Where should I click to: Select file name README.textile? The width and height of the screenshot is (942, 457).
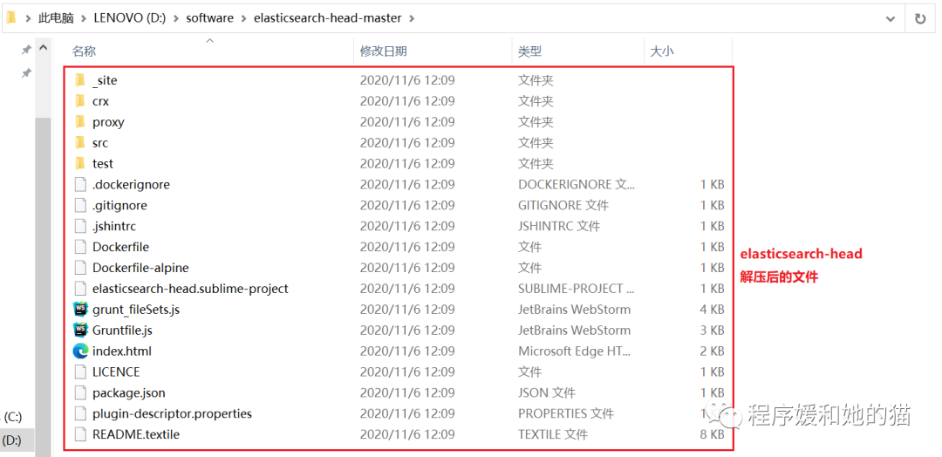click(x=136, y=434)
